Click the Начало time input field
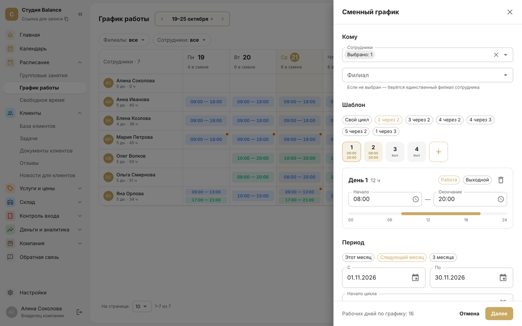This screenshot has height=326, width=522. pos(385,199)
